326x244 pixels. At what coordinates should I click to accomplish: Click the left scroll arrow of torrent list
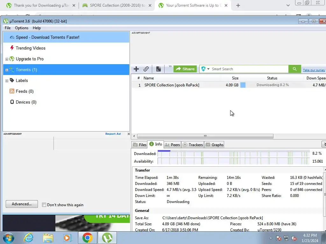coord(134,136)
